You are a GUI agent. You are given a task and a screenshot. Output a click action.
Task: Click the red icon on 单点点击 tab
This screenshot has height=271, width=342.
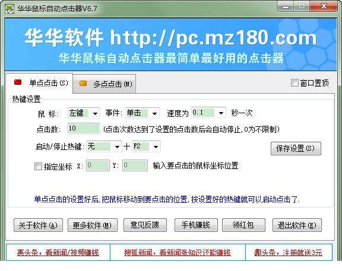pos(18,82)
